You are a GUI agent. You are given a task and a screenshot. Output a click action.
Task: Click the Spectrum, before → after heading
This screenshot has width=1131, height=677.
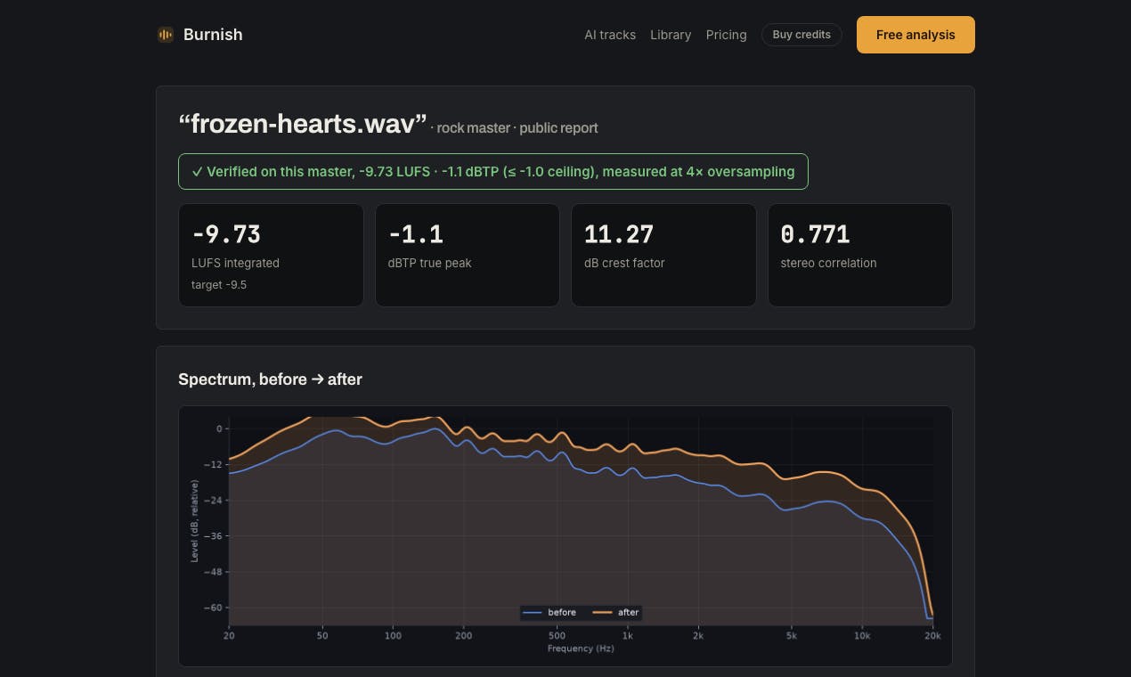(x=270, y=379)
